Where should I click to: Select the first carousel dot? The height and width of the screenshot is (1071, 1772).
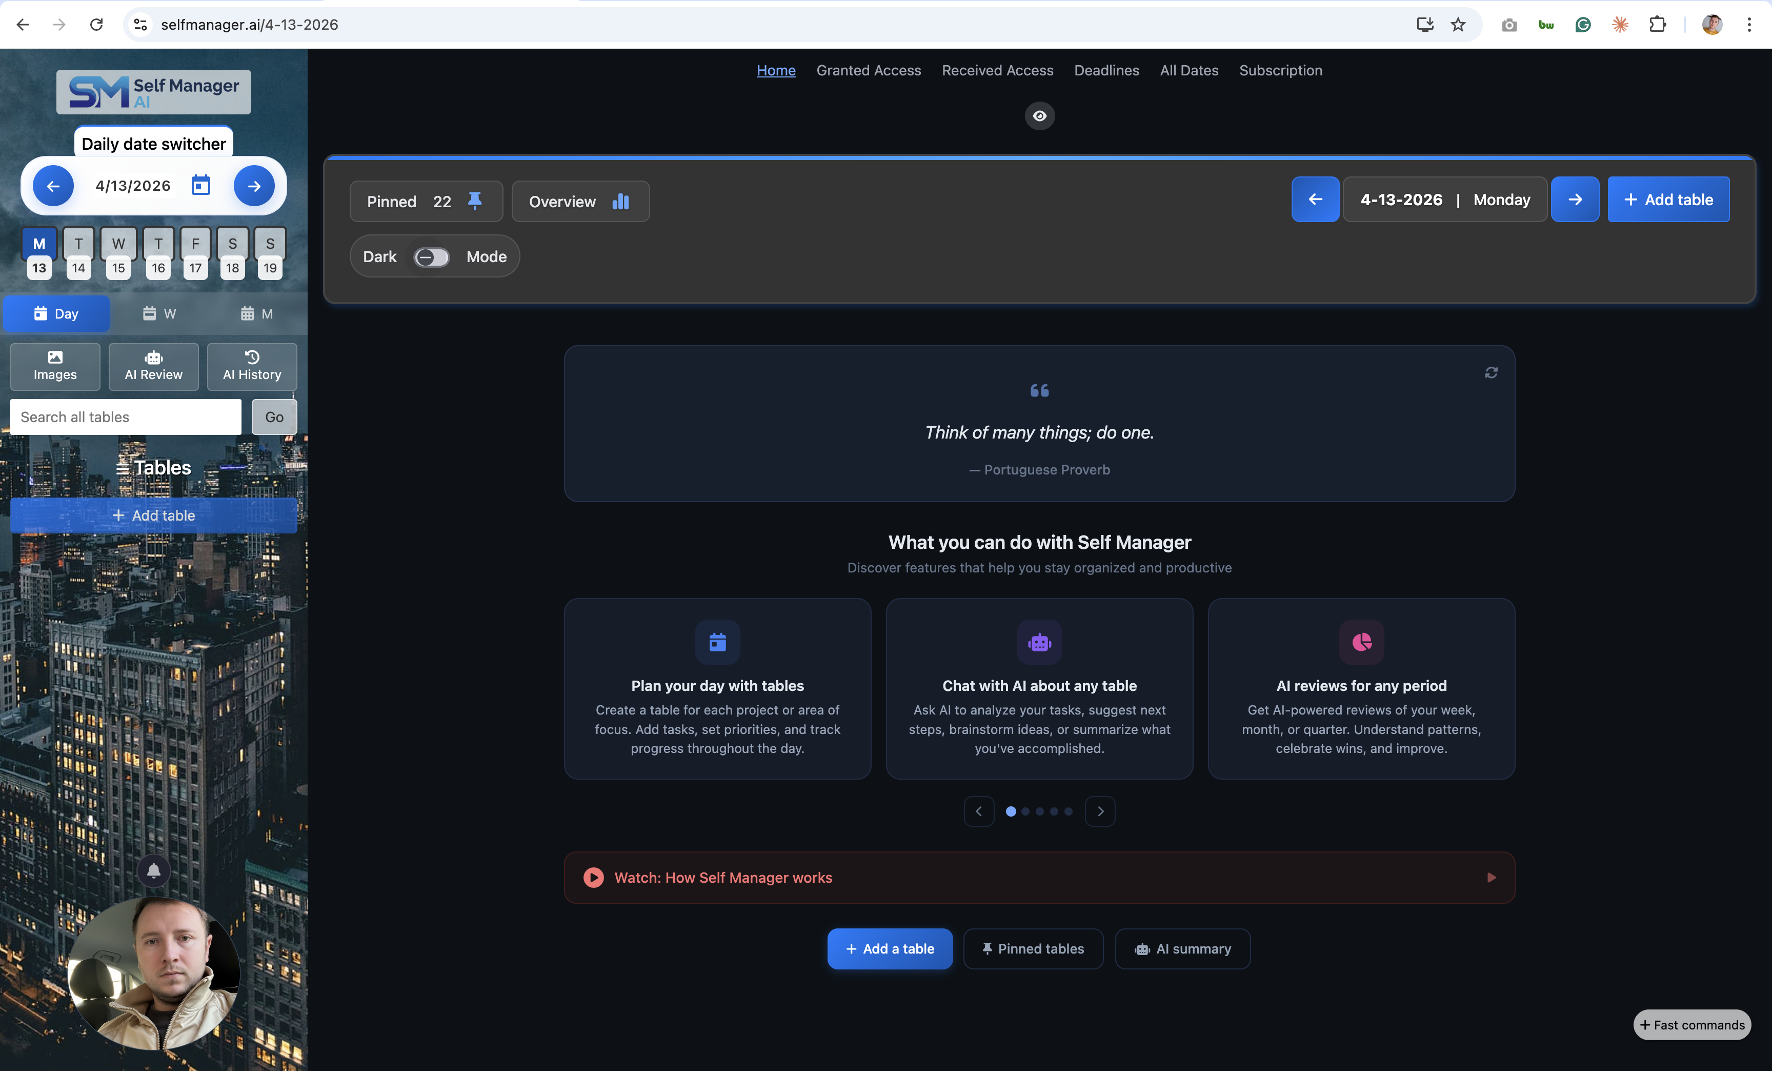[1011, 810]
